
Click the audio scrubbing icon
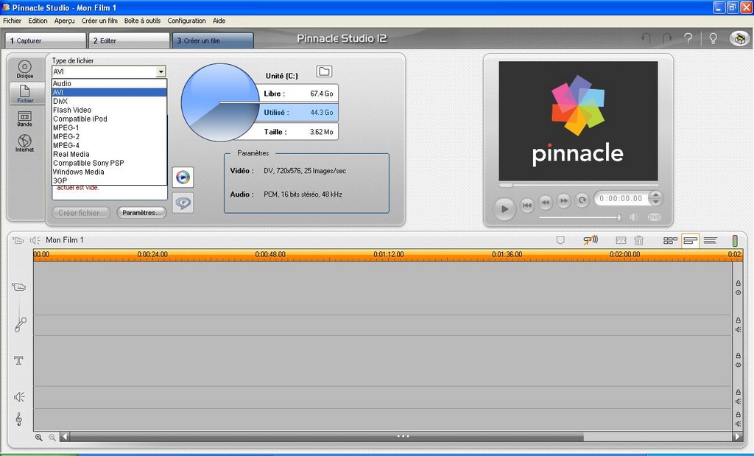point(591,239)
